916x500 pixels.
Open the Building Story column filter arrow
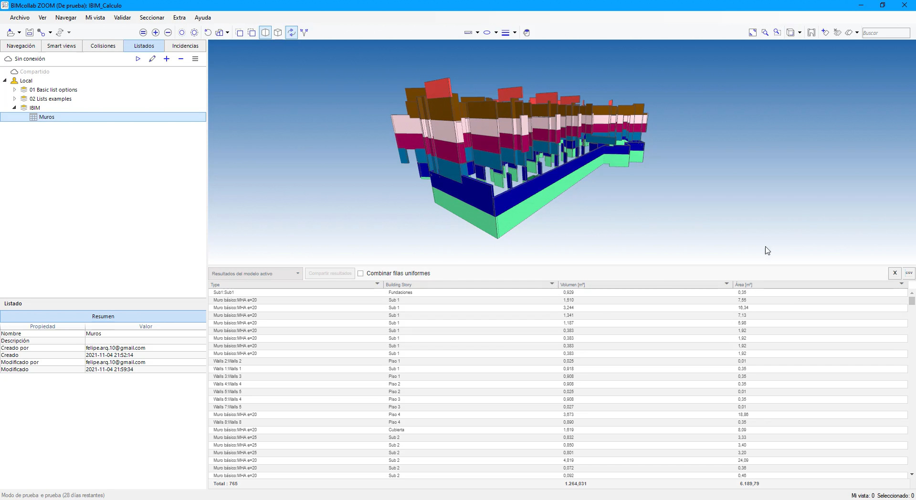pyautogui.click(x=552, y=284)
